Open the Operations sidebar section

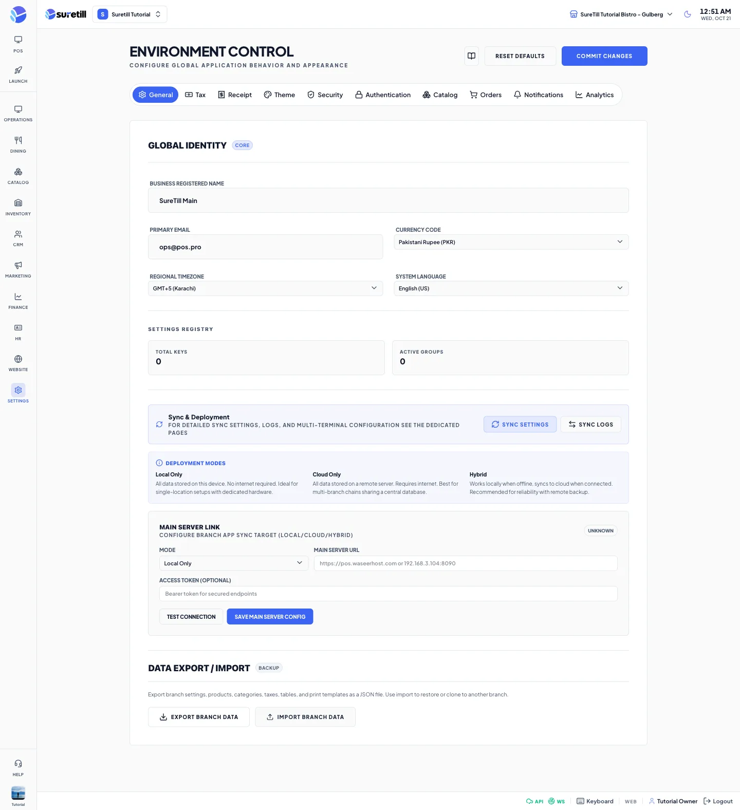(x=18, y=114)
